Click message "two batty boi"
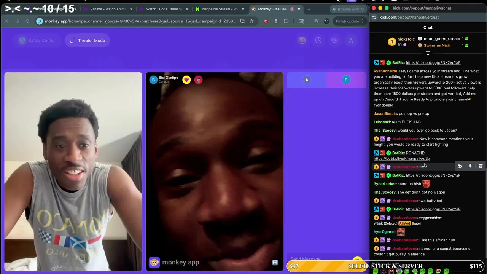The width and height of the screenshot is (487, 274). pos(430,201)
